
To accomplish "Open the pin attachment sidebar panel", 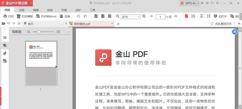I will point(5,53).
